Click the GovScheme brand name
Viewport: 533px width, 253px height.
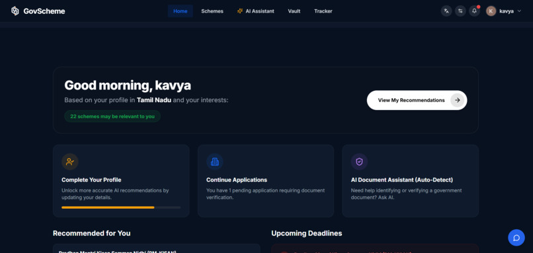44,11
